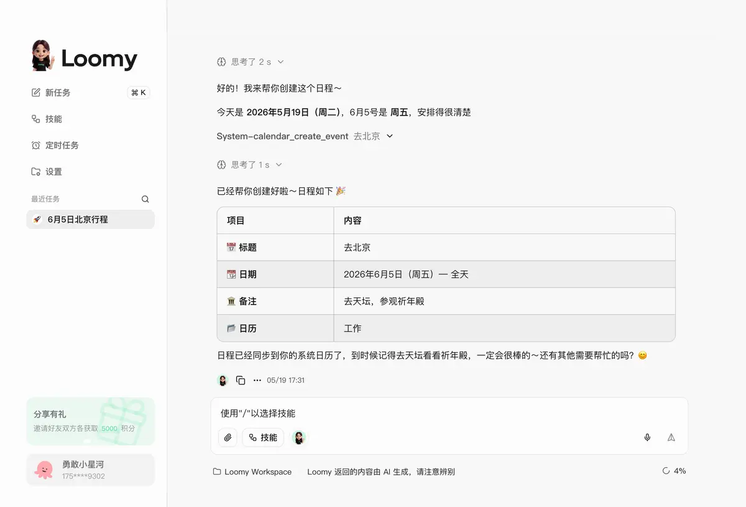This screenshot has height=507, width=746.
Task: Click the Loomy avatar logo
Action: pyautogui.click(x=42, y=56)
